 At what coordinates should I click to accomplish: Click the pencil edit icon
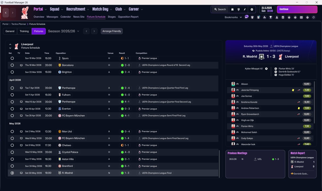tap(245, 9)
